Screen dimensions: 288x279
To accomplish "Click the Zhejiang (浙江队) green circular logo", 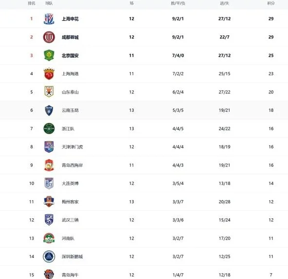I will [x=49, y=128].
